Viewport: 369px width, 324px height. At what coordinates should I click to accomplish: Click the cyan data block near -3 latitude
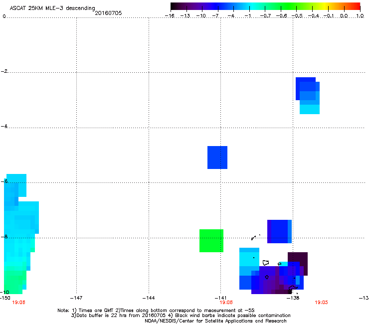pyautogui.click(x=310, y=109)
